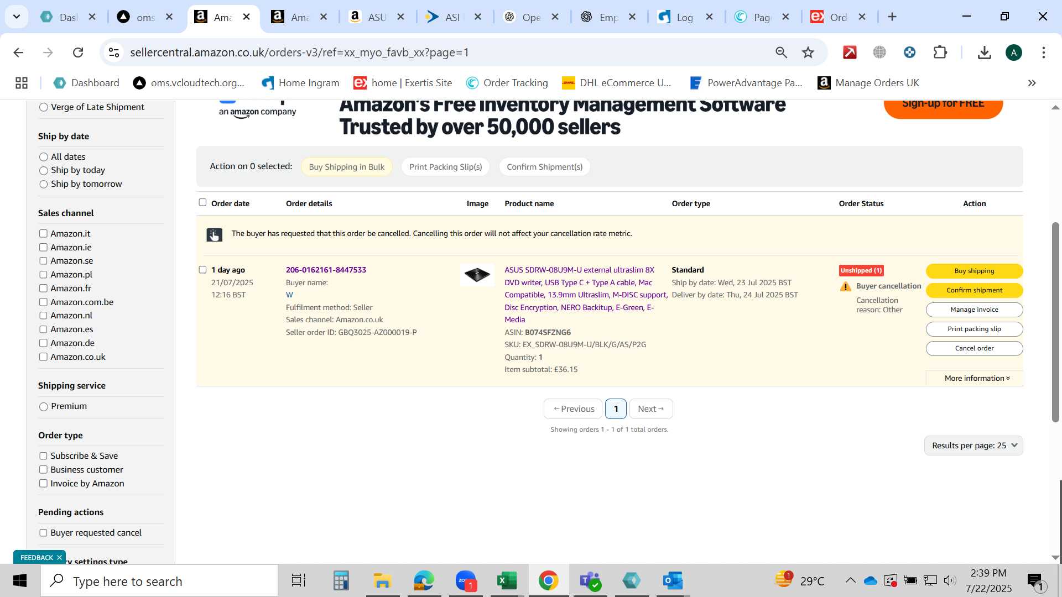Switch to the Ord Exertis tab
The image size is (1062, 597).
839,17
